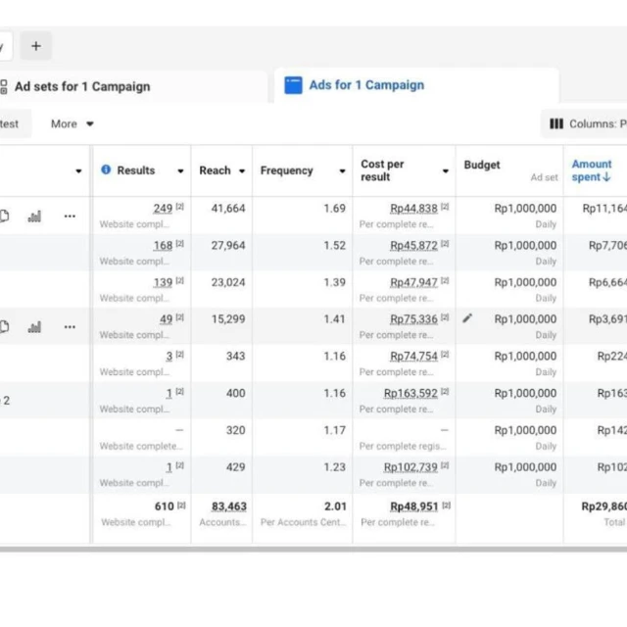This screenshot has width=627, height=627.
Task: Click the Rp48,951 total cost per result
Action: pos(413,506)
